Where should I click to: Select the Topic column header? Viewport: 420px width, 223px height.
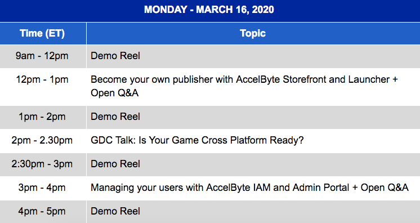click(x=253, y=33)
